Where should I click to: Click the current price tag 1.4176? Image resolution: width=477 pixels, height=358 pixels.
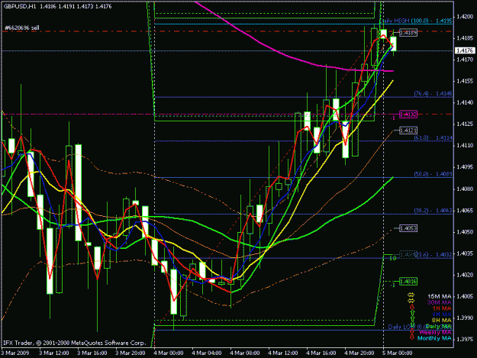coord(465,50)
